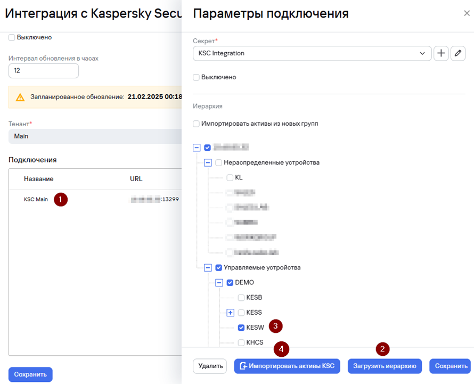Add a new secret with plus icon
Image resolution: width=474 pixels, height=384 pixels.
coord(441,53)
